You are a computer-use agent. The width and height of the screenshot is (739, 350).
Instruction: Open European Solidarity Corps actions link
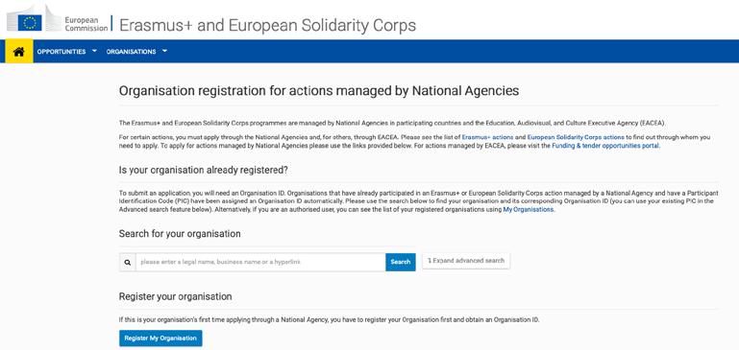tap(576, 137)
